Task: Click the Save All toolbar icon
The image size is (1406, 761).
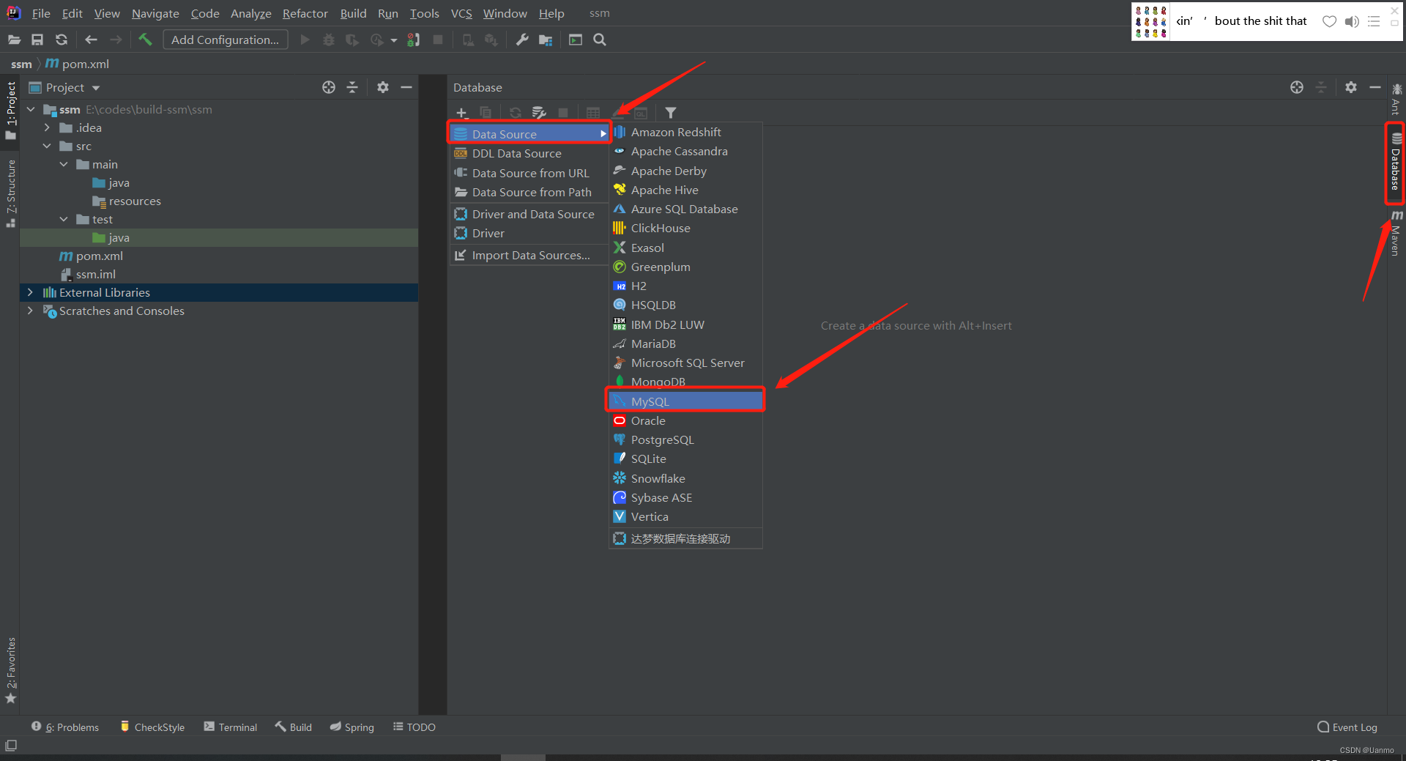Action: (x=37, y=40)
